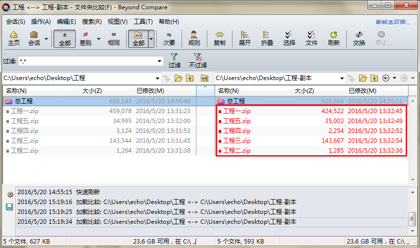The height and width of the screenshot is (248, 420).
Task: Open the 视图(V) menu
Action: (117, 22)
